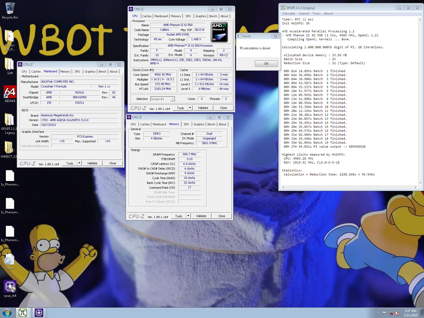Click Validate in the Mainboard window
The height and width of the screenshot is (318, 424).
tap(92, 163)
